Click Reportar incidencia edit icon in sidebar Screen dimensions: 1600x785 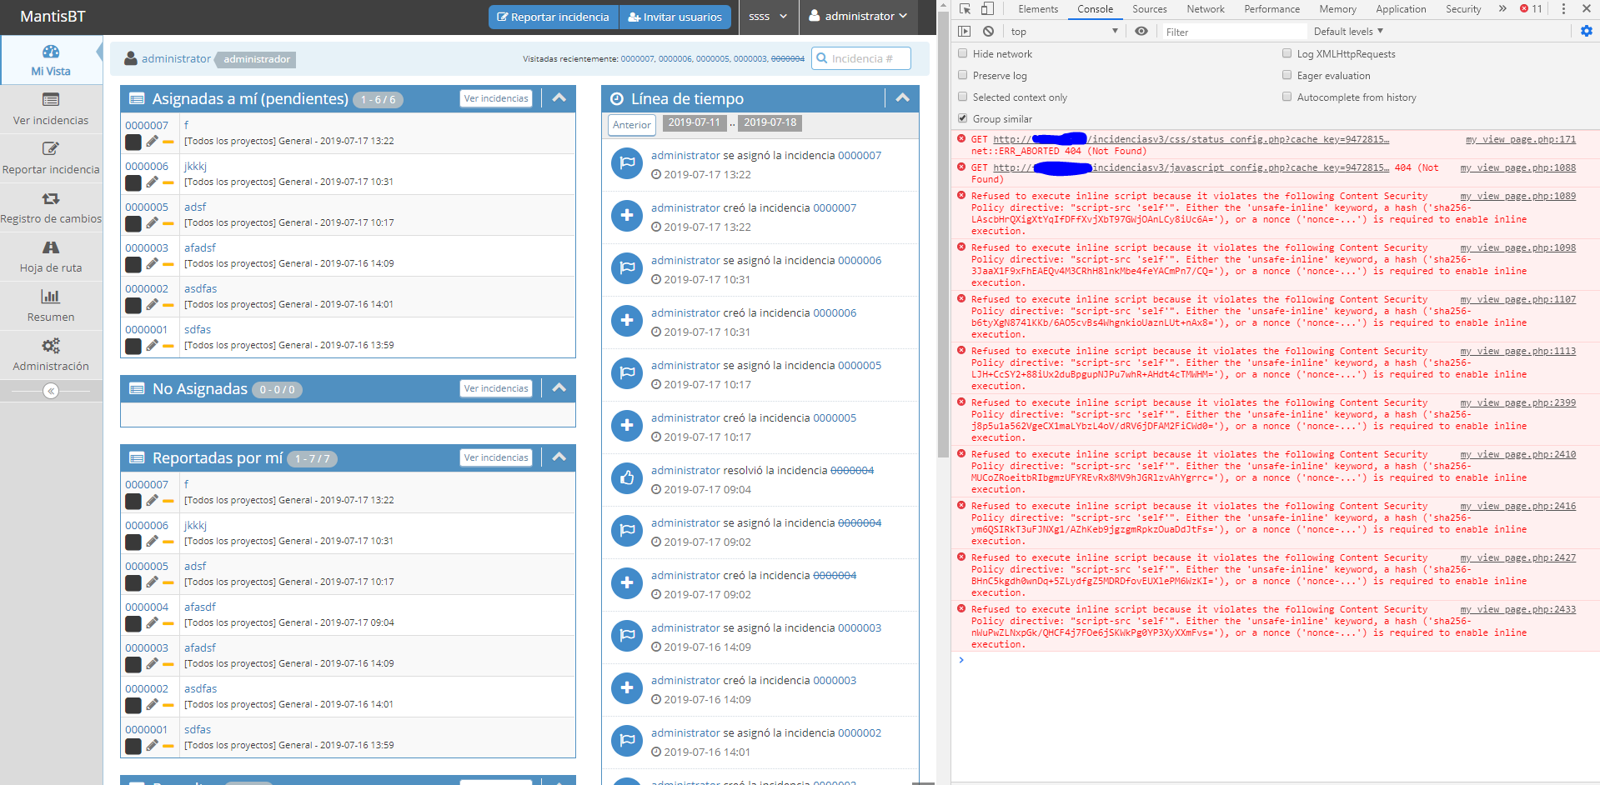click(51, 149)
